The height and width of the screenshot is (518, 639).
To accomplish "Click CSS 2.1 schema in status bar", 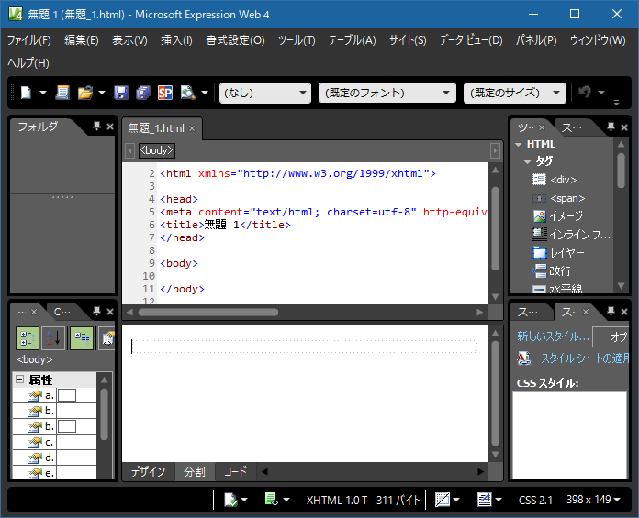I will click(x=535, y=500).
